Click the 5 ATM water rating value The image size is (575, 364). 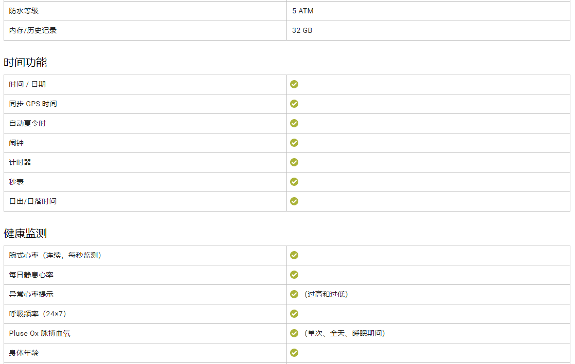[302, 11]
